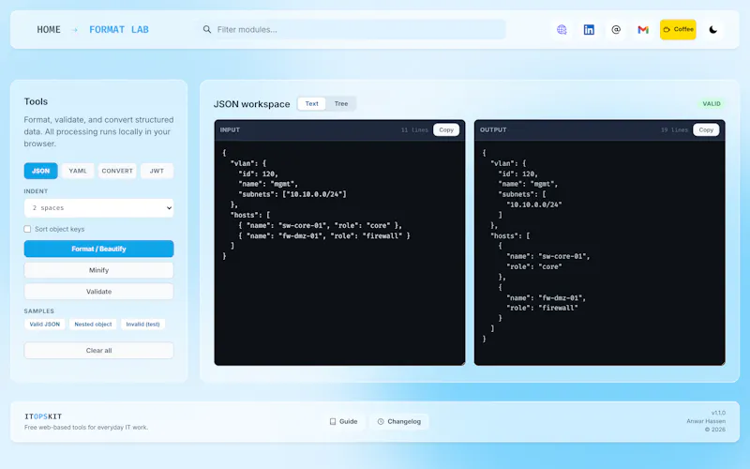Switch to the YAML tool tab
Viewport: 750px width, 469px height.
point(78,171)
